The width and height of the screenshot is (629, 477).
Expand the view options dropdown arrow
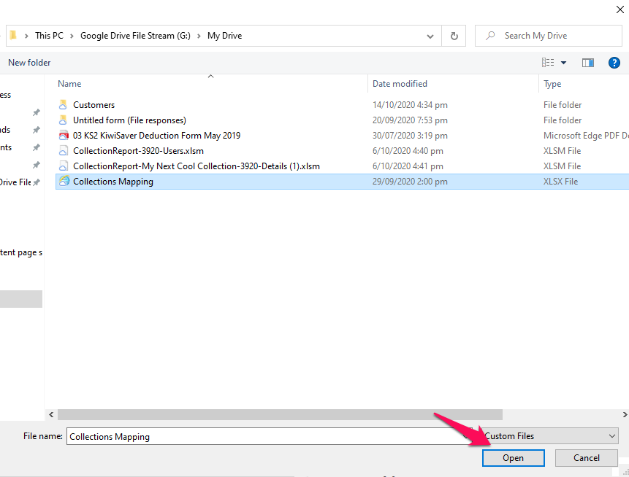click(563, 63)
